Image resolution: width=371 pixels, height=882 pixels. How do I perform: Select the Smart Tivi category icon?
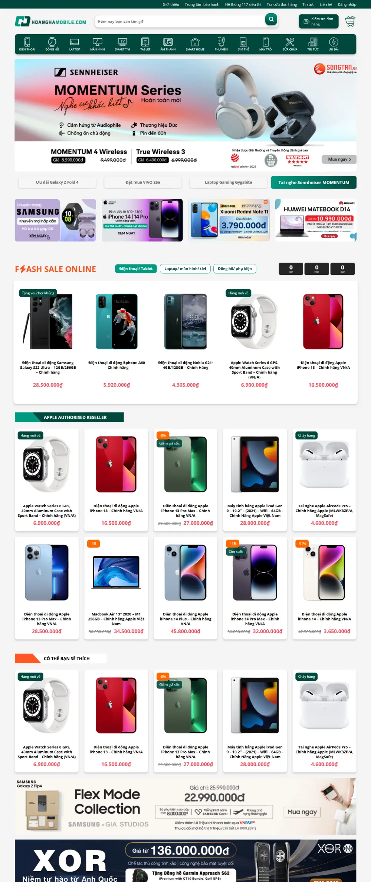122,44
